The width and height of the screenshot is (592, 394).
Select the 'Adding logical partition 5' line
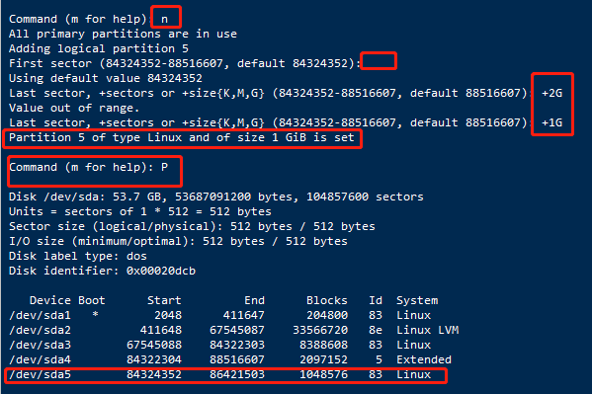pos(99,48)
